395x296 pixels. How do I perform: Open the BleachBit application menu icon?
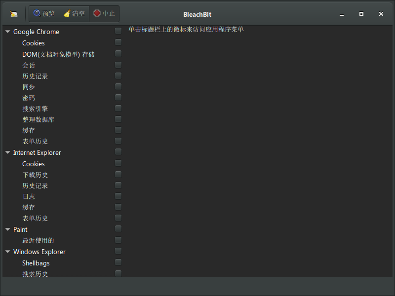click(x=14, y=14)
